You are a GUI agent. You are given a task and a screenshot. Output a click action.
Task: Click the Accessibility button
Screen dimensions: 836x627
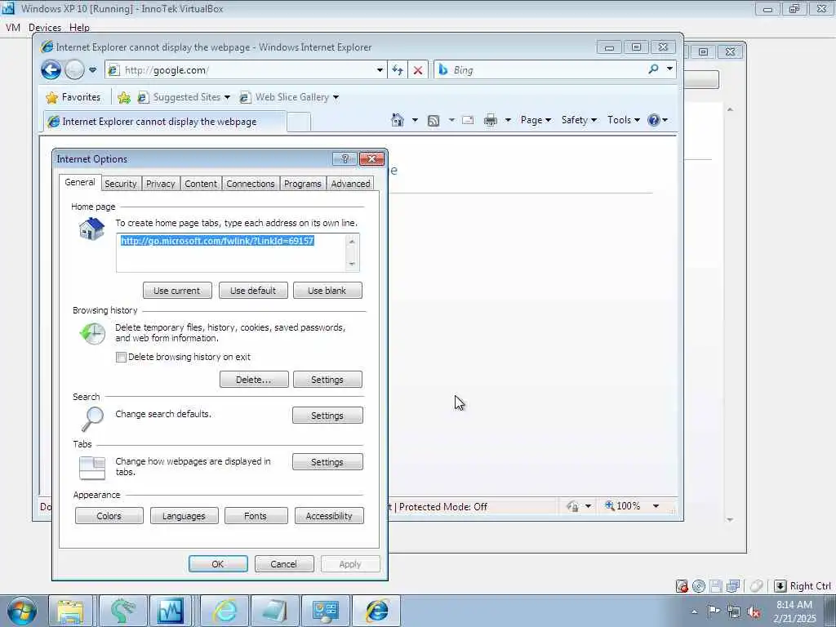click(x=329, y=516)
